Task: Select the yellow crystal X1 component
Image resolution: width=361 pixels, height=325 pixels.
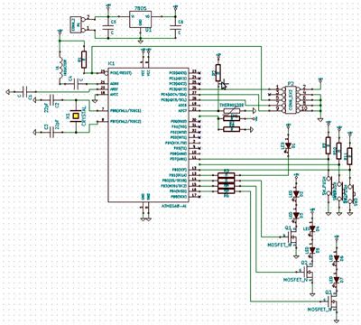Action: click(x=75, y=116)
